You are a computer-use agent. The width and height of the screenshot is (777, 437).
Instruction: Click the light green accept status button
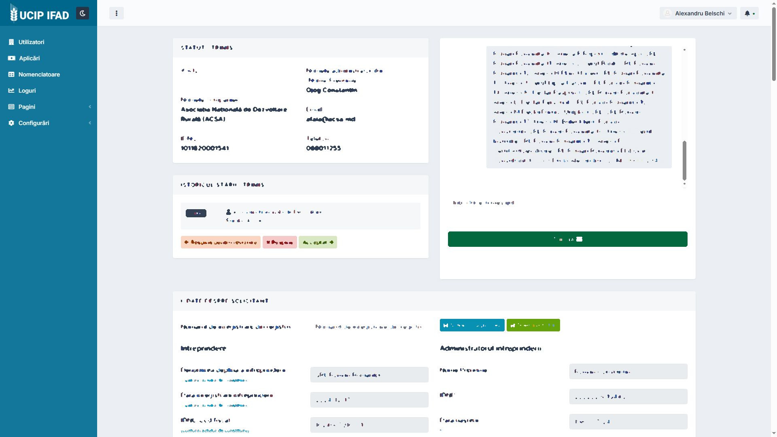[318, 242]
